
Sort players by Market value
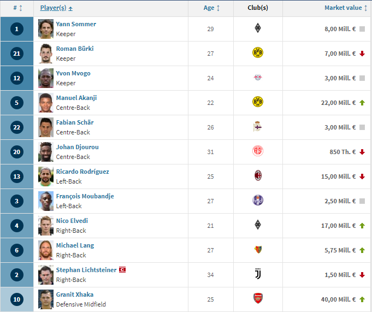click(x=346, y=8)
